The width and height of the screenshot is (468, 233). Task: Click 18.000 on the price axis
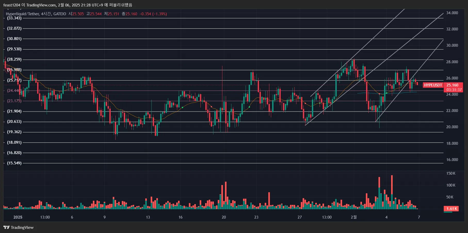[x=452, y=143]
